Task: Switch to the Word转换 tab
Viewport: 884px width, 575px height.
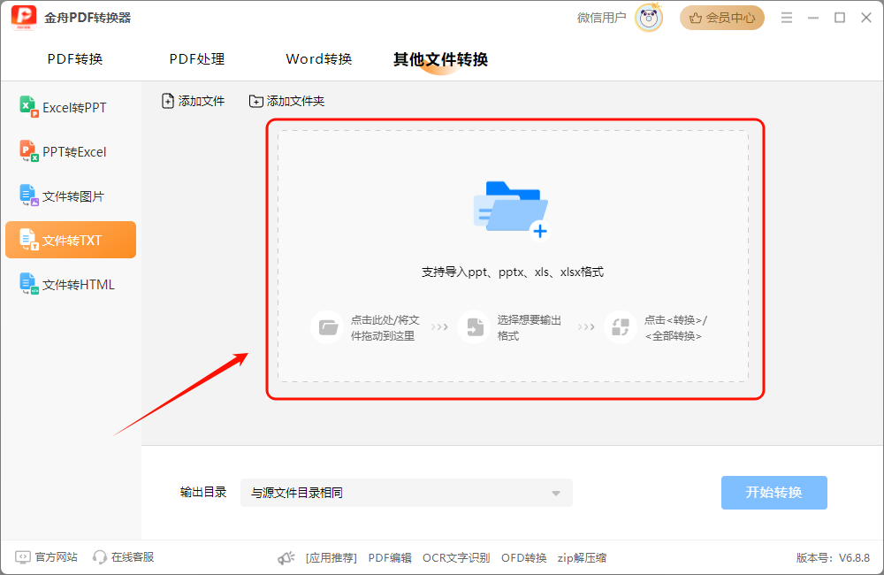Action: pos(318,58)
